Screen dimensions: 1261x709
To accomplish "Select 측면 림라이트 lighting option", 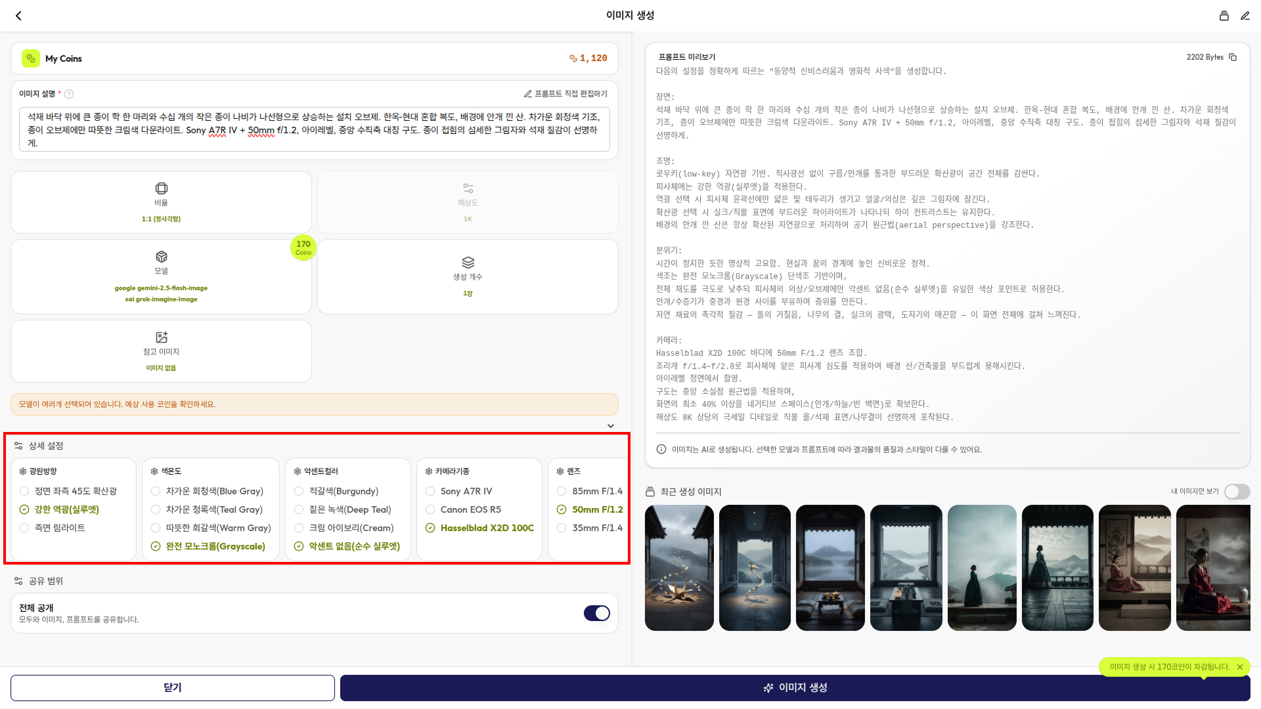I will pyautogui.click(x=59, y=528).
